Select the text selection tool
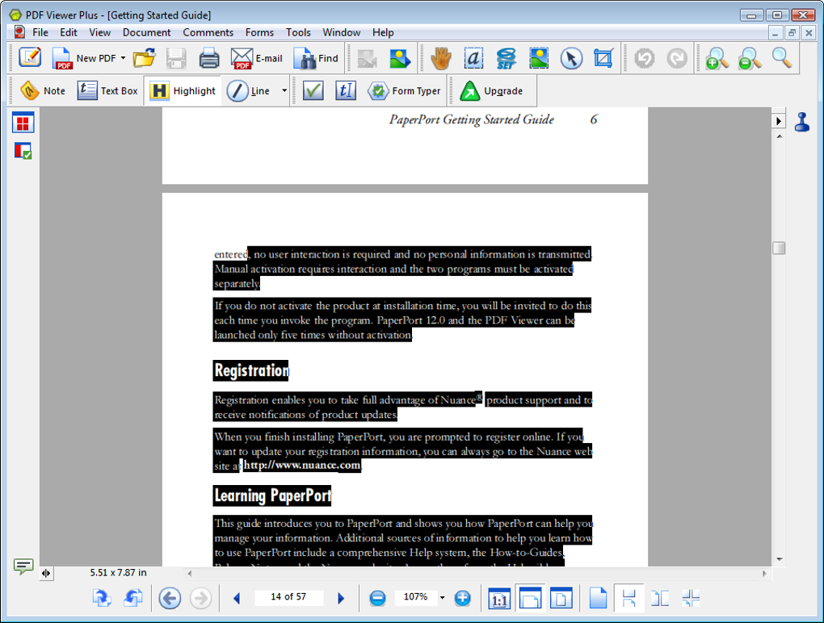 (473, 58)
